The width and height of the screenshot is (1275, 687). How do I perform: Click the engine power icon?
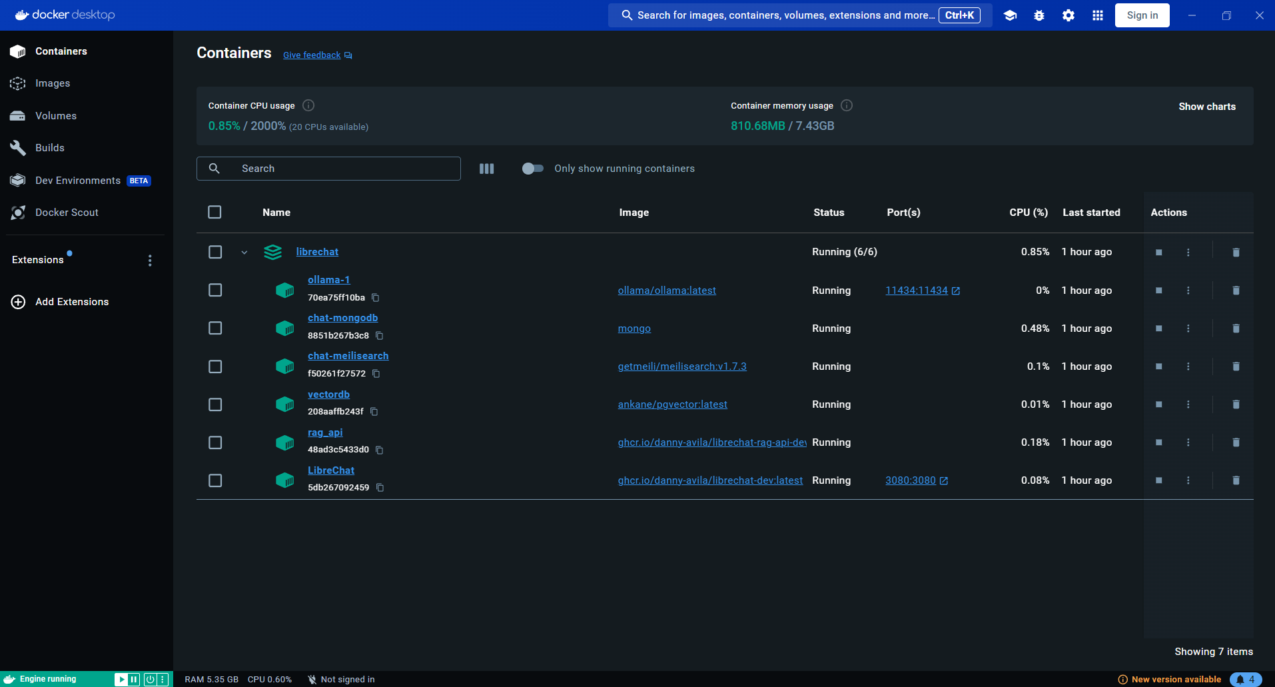[151, 680]
